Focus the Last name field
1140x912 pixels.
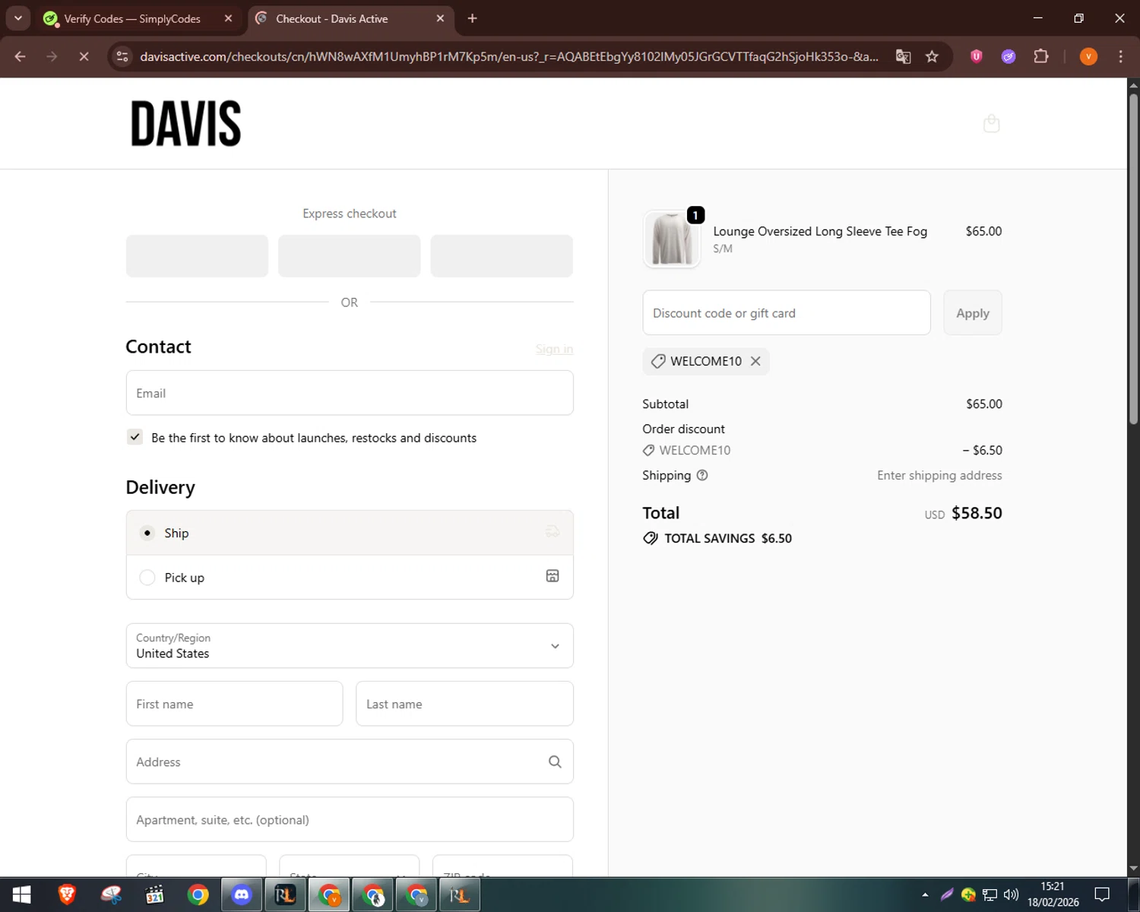tap(464, 704)
